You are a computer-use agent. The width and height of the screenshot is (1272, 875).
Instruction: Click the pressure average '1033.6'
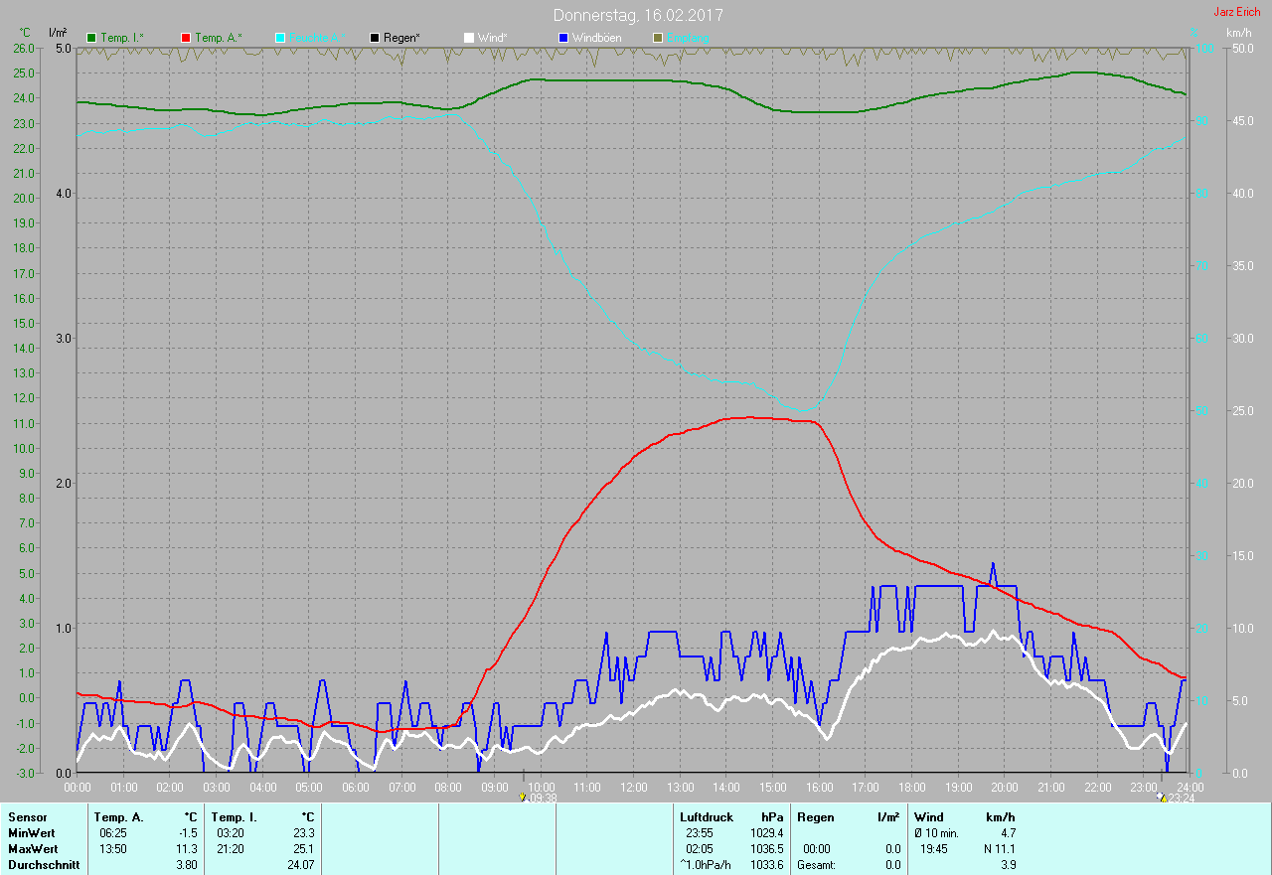[766, 864]
